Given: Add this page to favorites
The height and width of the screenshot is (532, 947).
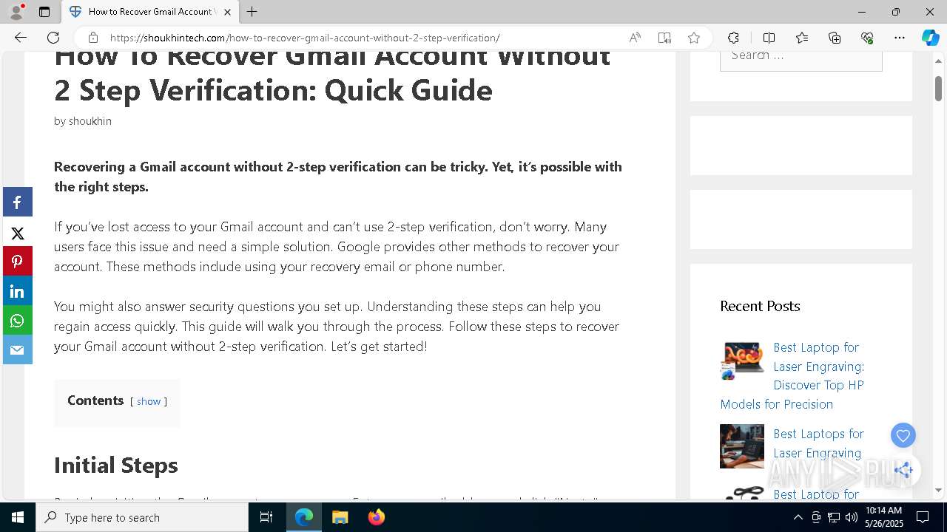Looking at the screenshot, I should (x=694, y=38).
